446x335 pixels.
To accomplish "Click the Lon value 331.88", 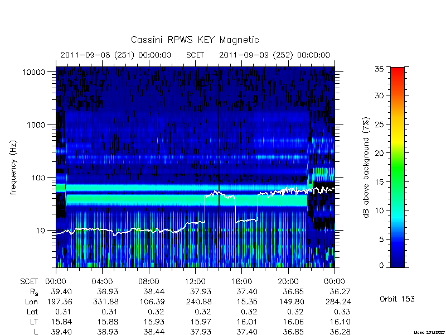I will coord(105,301).
